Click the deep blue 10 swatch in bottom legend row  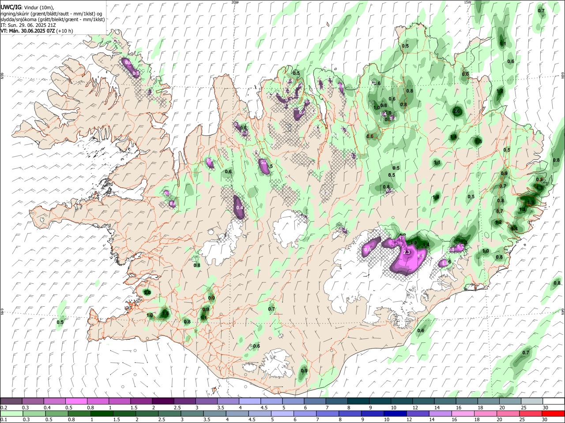(x=395, y=413)
